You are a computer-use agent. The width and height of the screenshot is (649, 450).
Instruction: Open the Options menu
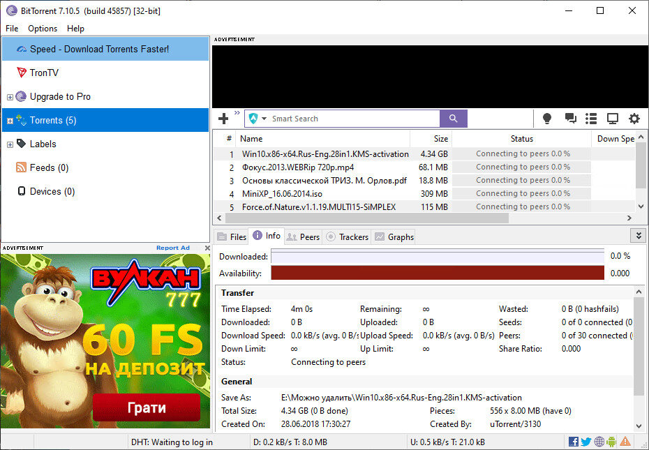[43, 29]
